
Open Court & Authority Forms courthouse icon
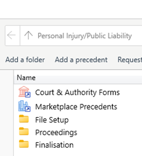coord(24,92)
